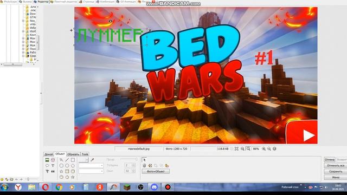Select the arrow pointer selection tool
Viewport: 347px width, 195px height.
pyautogui.click(x=144, y=160)
